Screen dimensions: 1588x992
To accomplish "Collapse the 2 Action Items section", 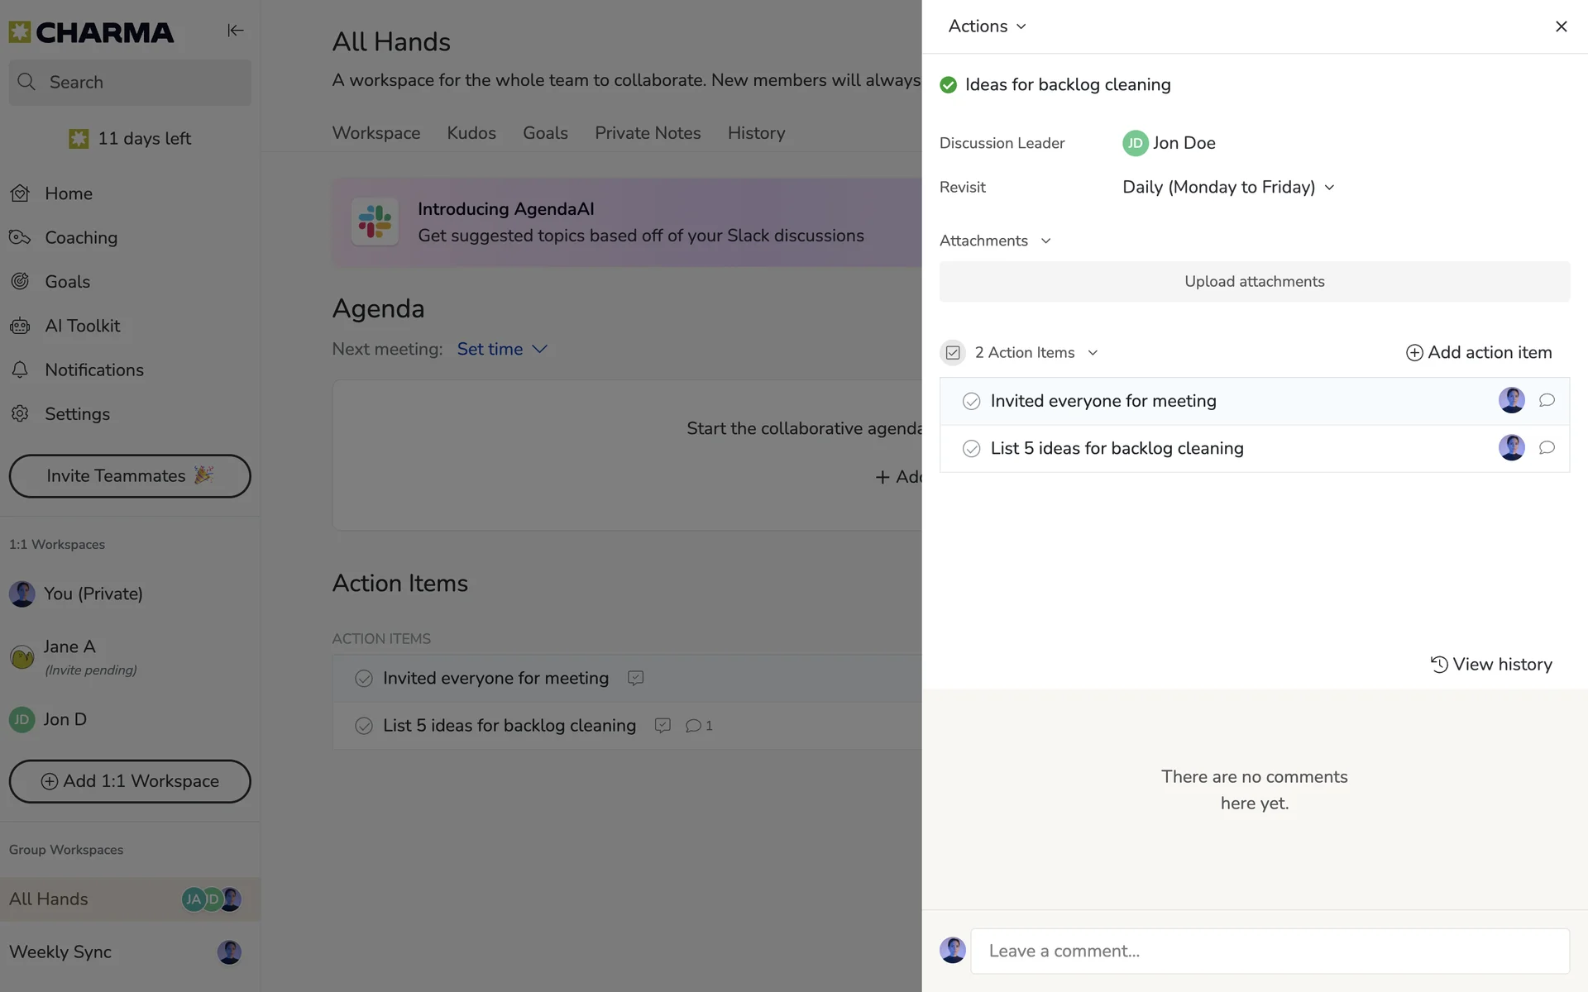I will point(1093,353).
